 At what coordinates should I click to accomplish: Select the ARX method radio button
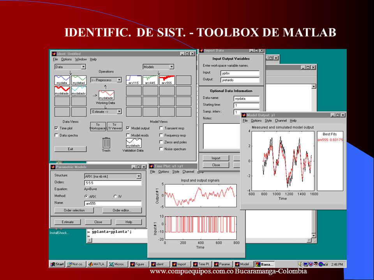86,196
